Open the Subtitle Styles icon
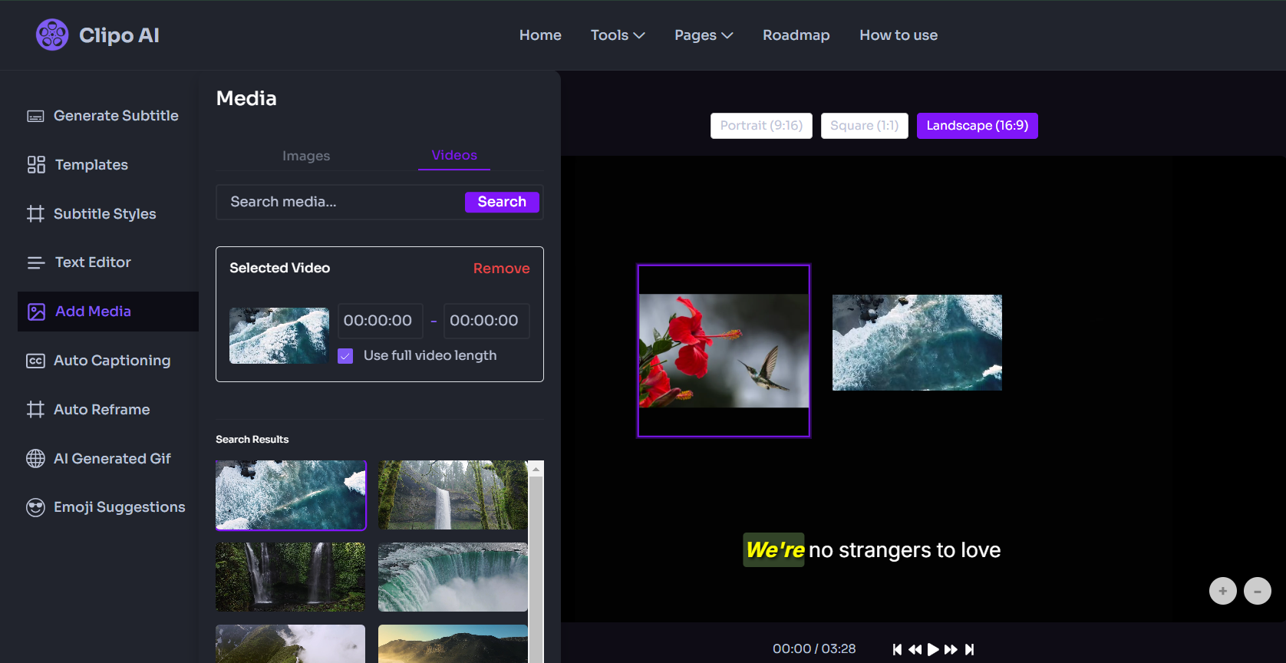The image size is (1286, 663). [x=35, y=213]
